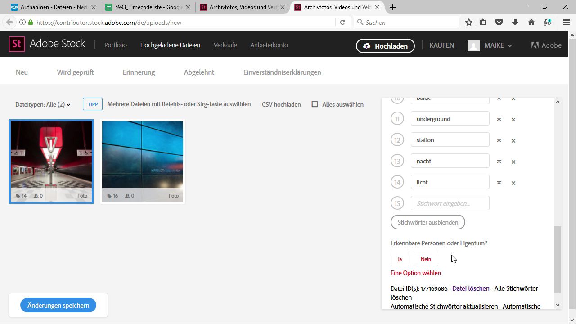
Task: Switch to Abgelehnt tab
Action: pyautogui.click(x=199, y=72)
